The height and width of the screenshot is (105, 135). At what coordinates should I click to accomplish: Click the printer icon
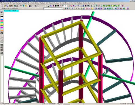click(17, 6)
